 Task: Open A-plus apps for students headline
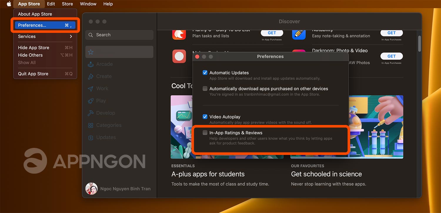[x=208, y=174]
